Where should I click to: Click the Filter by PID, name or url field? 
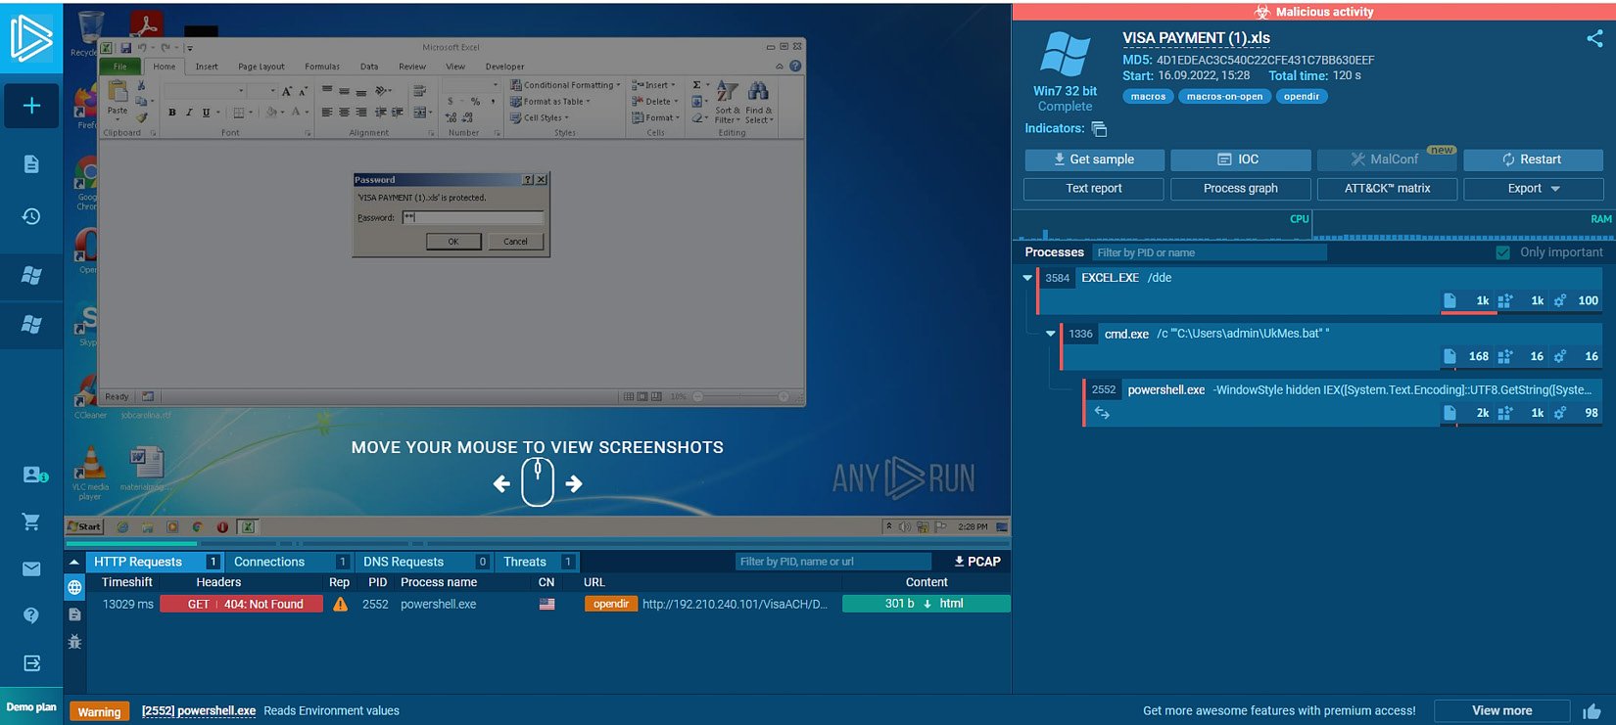[832, 563]
